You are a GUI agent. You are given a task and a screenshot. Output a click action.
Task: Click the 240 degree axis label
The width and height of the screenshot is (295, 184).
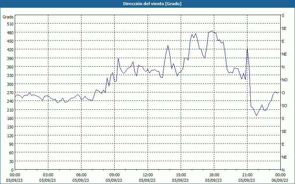(10, 101)
